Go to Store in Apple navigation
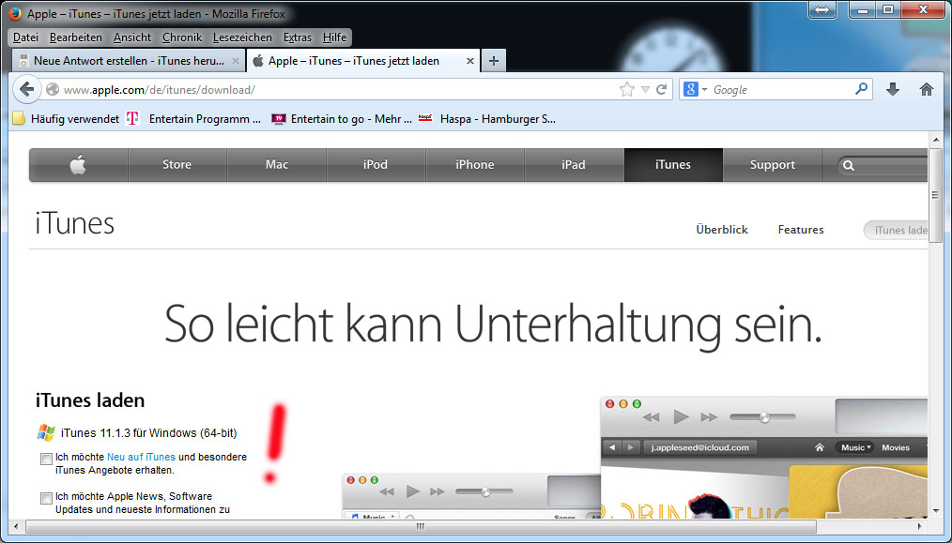The height and width of the screenshot is (543, 952). pyautogui.click(x=177, y=164)
